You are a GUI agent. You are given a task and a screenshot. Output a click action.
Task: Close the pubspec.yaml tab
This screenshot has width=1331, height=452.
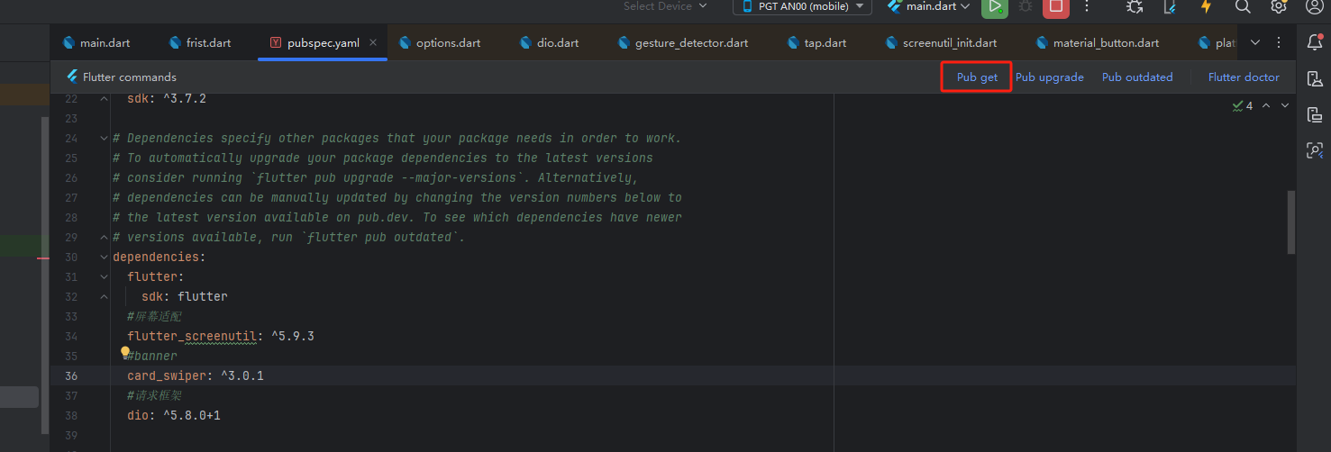373,42
